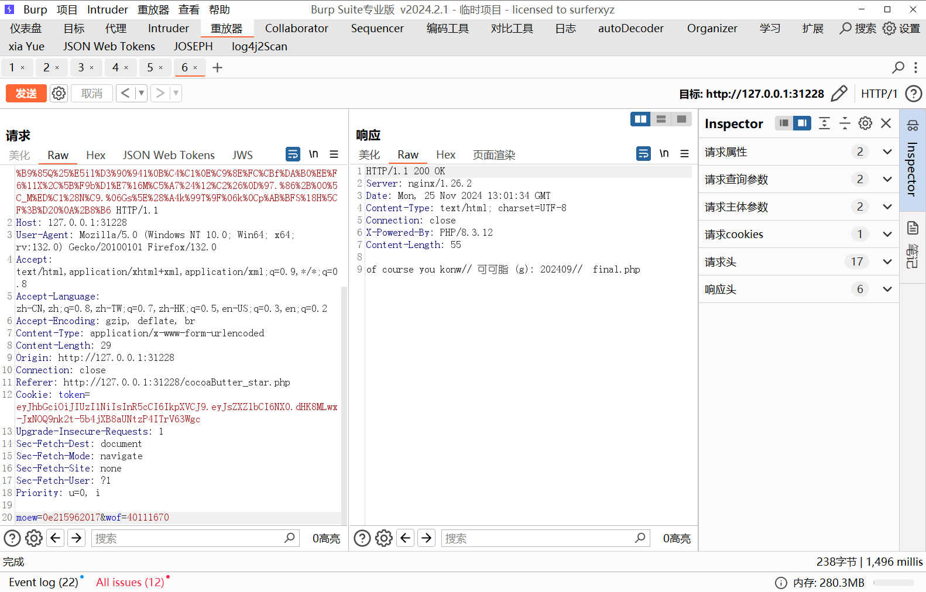Viewport: 926px width, 592px height.
Task: Focus the request search field
Action: click(x=196, y=538)
